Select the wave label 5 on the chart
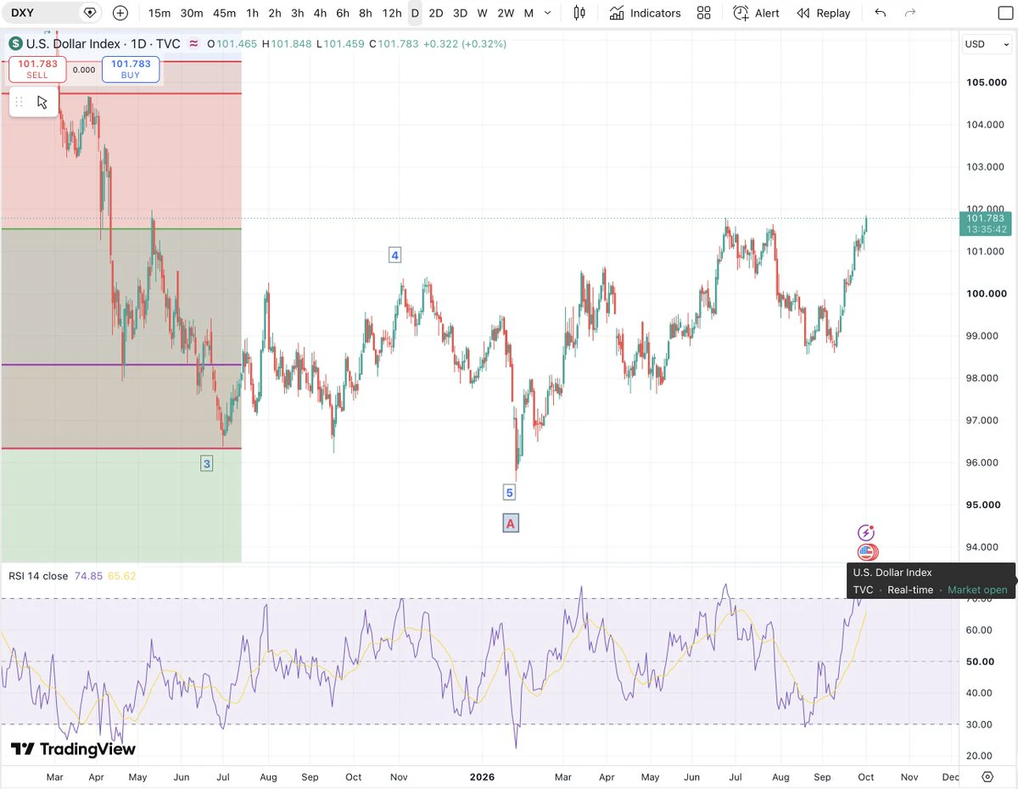 tap(509, 492)
